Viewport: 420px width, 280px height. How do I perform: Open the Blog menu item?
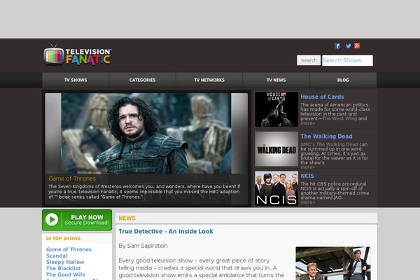tap(343, 80)
